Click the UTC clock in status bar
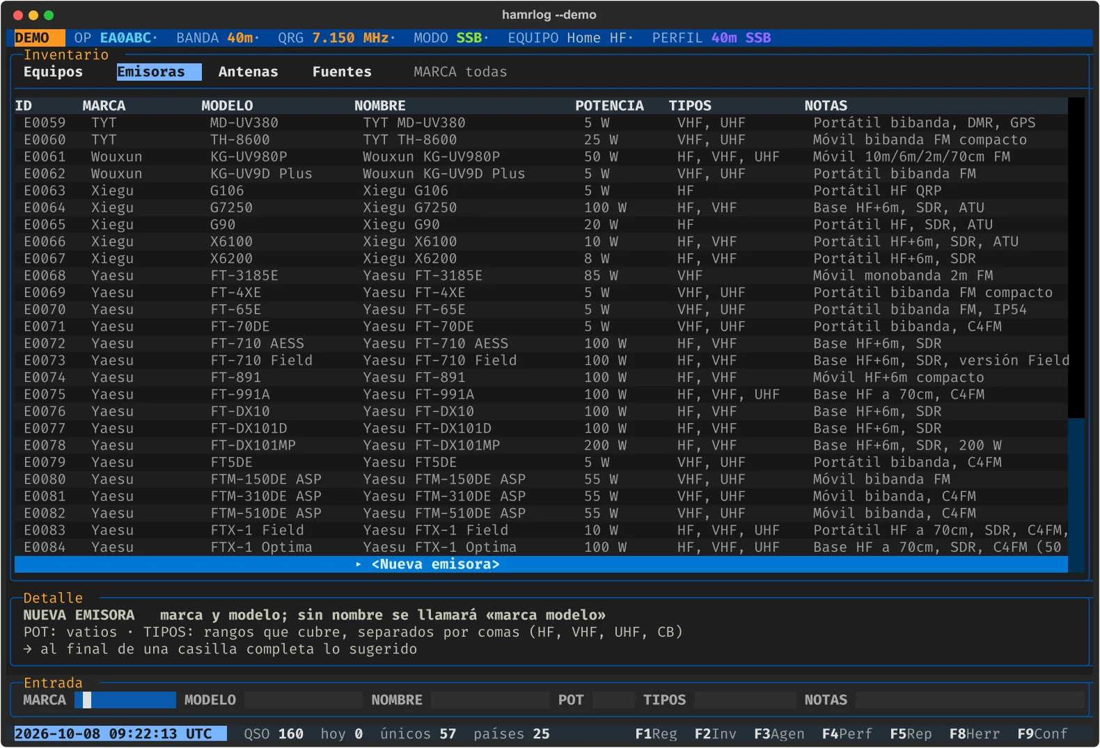The height and width of the screenshot is (748, 1100). pos(120,734)
